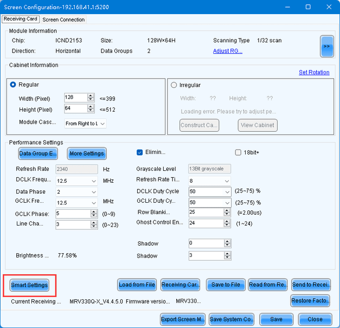The image size is (340, 328).
Task: Adjust the second Shadow spinner showing 3
Action: point(227,256)
